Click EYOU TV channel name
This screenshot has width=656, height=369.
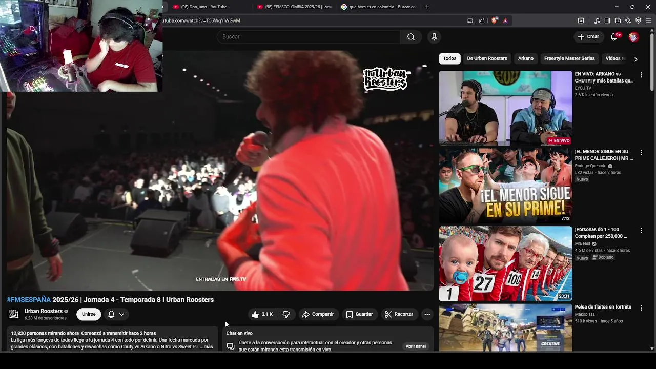[x=583, y=88]
